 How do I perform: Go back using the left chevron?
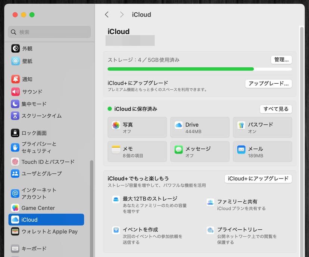tap(107, 15)
